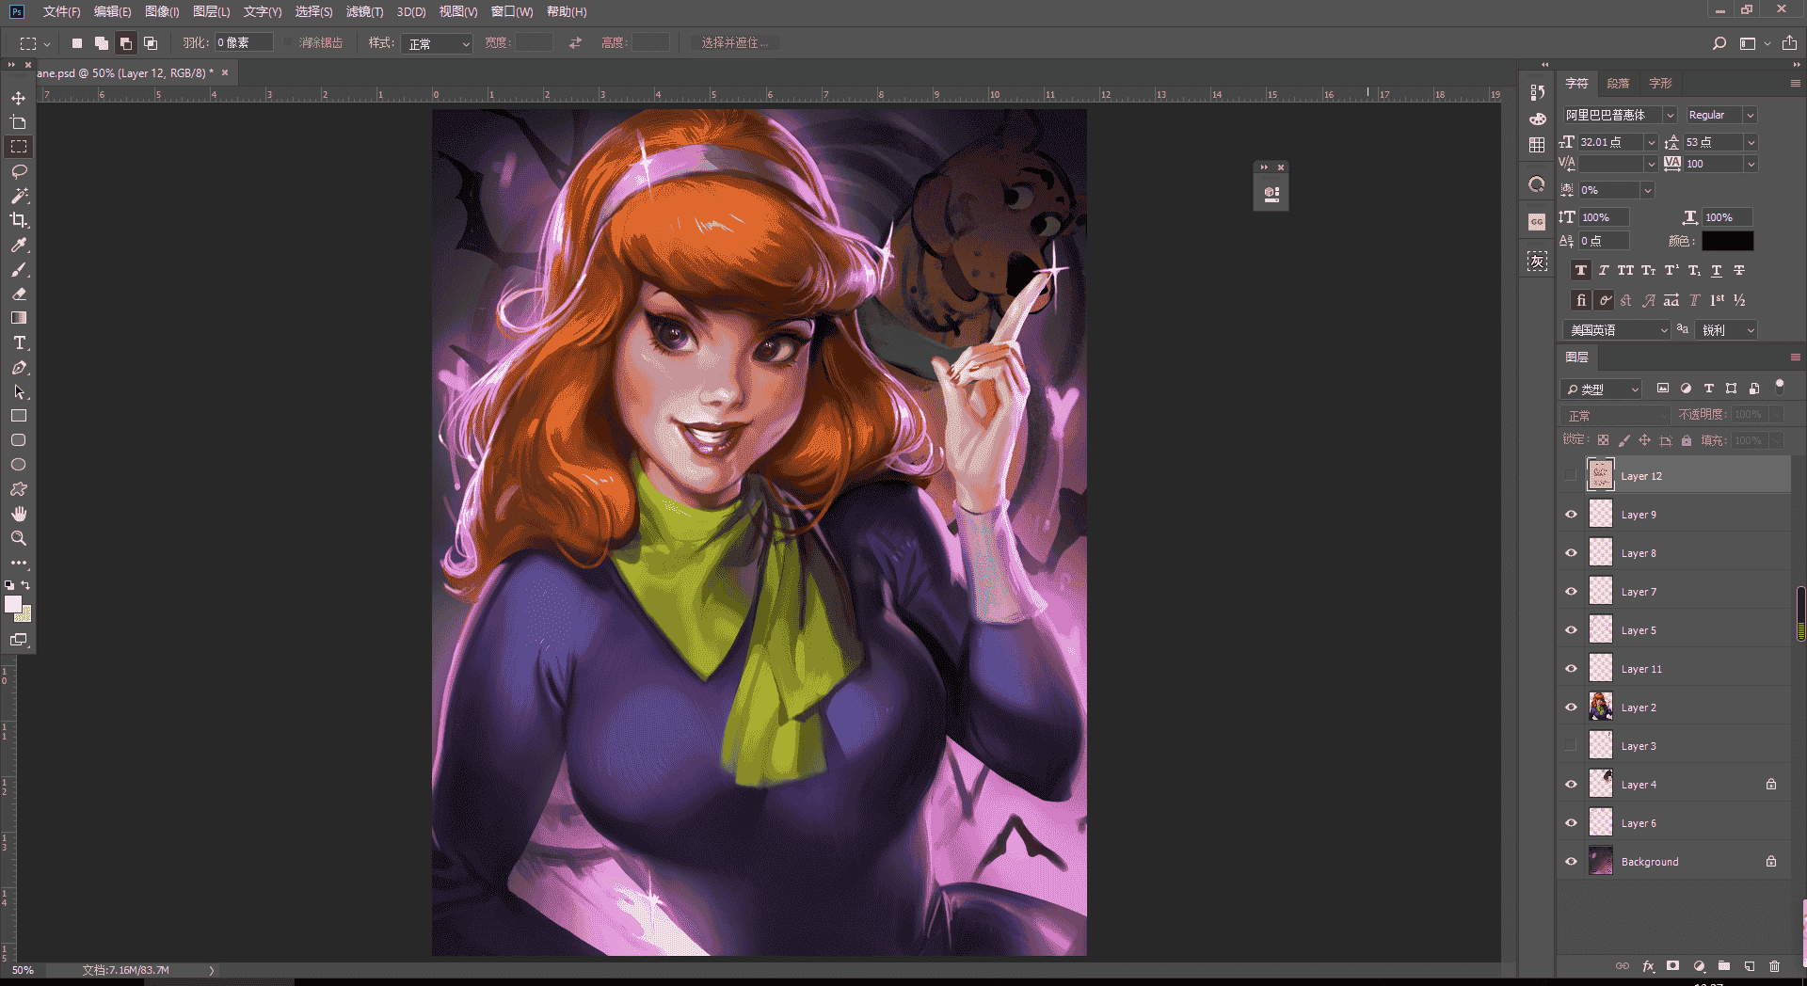
Task: Select the Zoom tool
Action: pos(18,538)
